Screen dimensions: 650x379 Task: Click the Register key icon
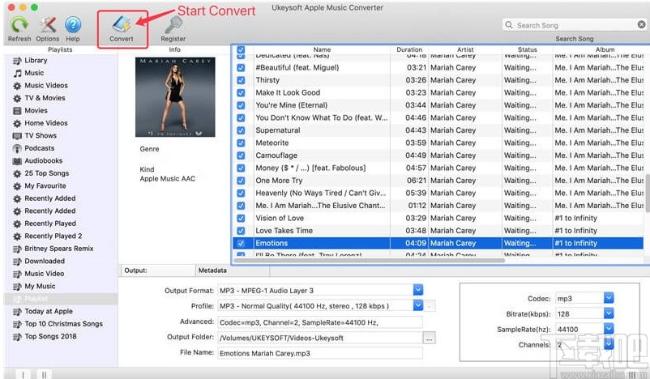[173, 25]
